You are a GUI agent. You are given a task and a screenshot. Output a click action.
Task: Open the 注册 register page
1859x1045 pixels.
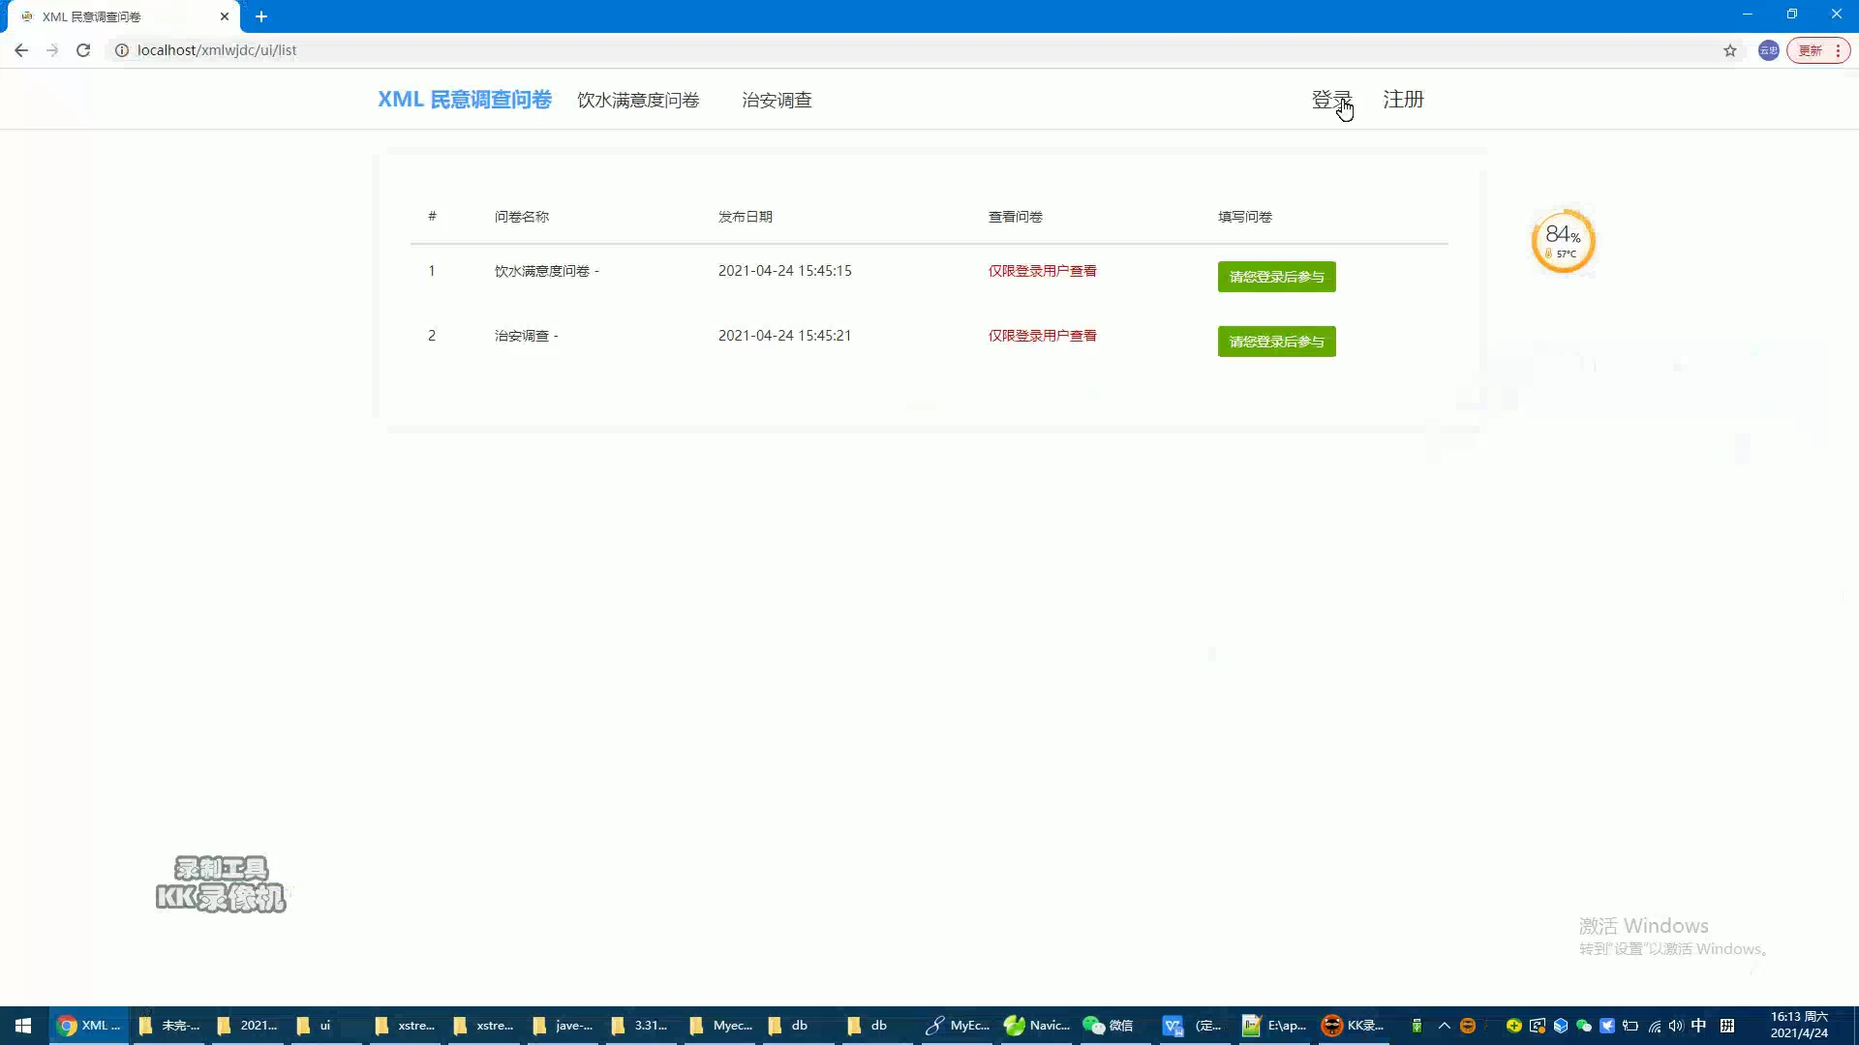[x=1403, y=100]
